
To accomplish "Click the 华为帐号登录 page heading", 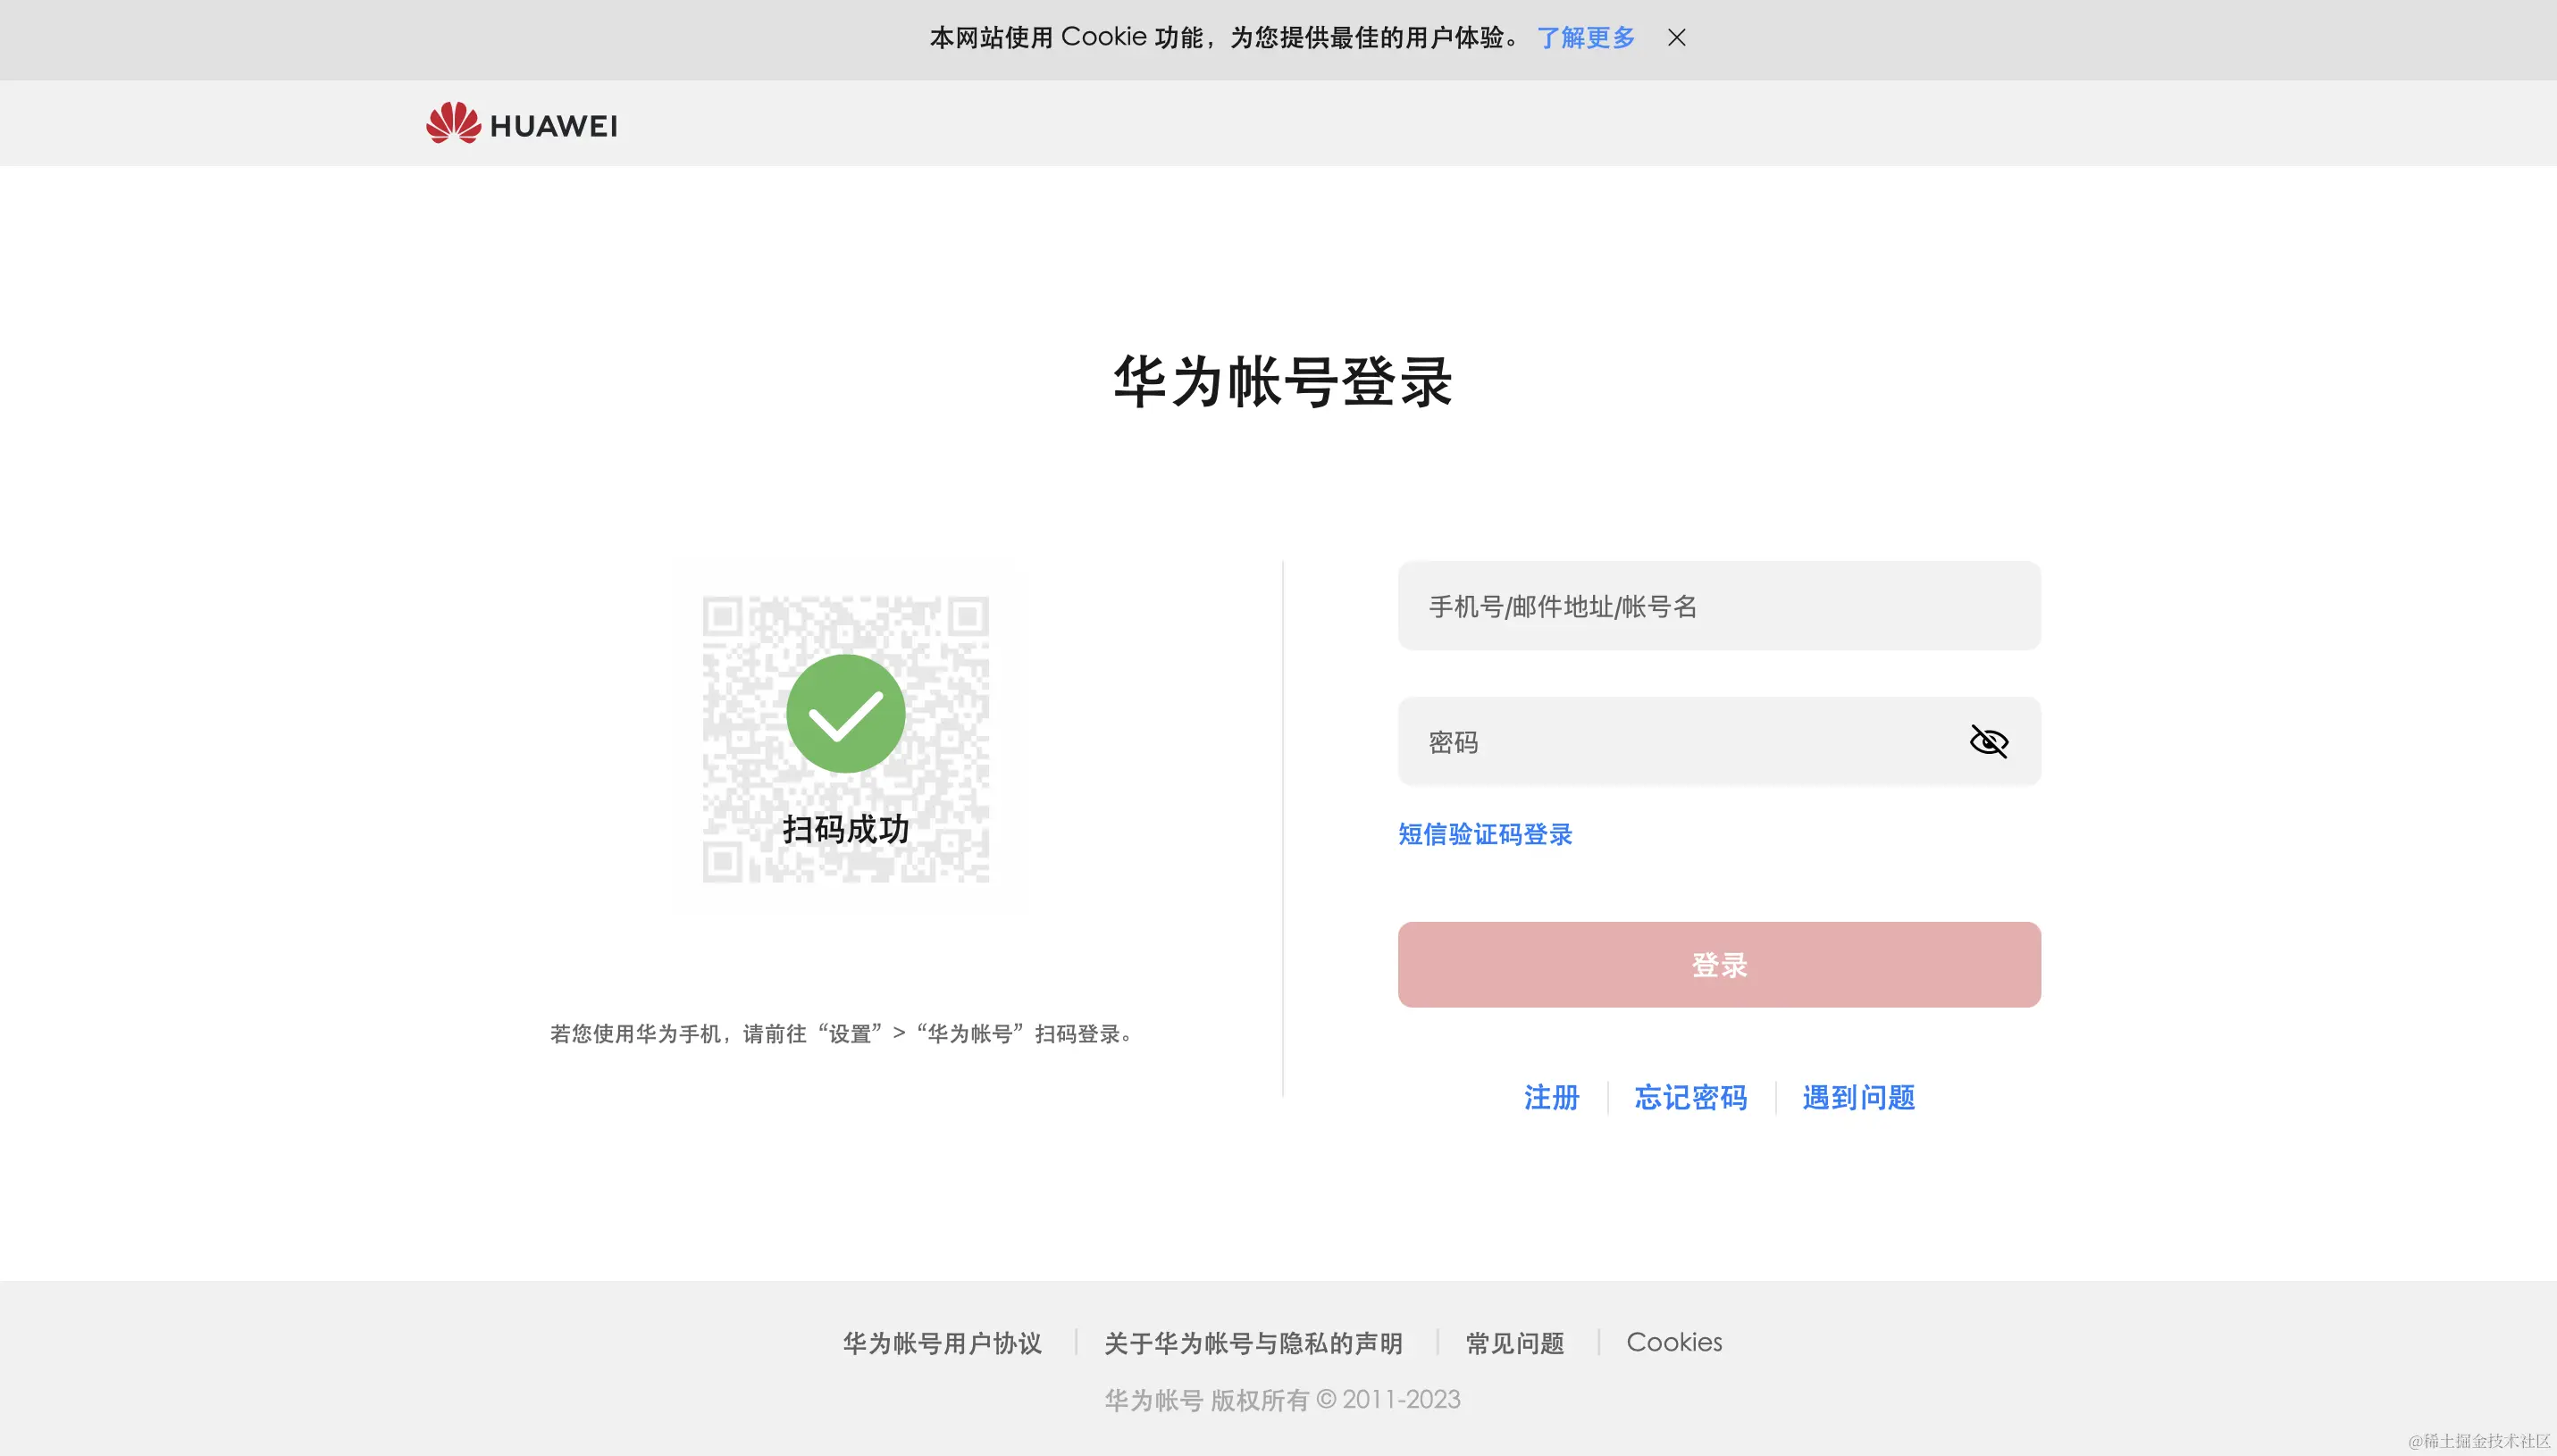I will point(1282,381).
